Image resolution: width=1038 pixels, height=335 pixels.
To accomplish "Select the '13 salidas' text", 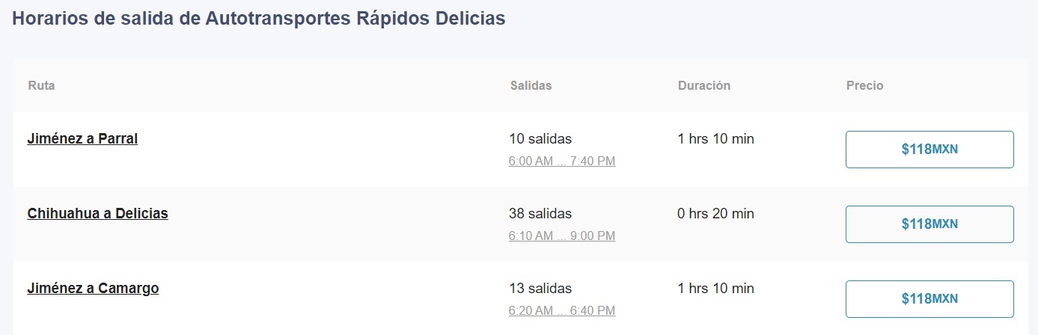I will coord(540,288).
